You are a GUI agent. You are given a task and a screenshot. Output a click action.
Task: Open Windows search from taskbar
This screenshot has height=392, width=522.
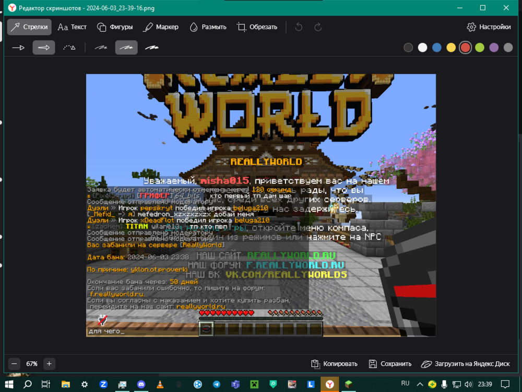[28, 384]
